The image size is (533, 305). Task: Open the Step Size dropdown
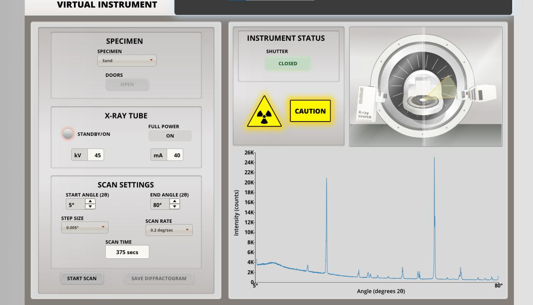coord(85,227)
